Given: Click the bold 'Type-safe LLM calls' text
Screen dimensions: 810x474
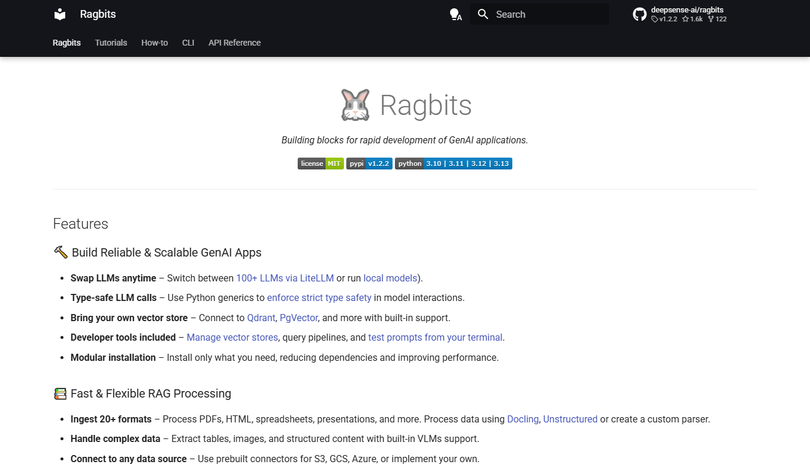Looking at the screenshot, I should click(x=114, y=297).
